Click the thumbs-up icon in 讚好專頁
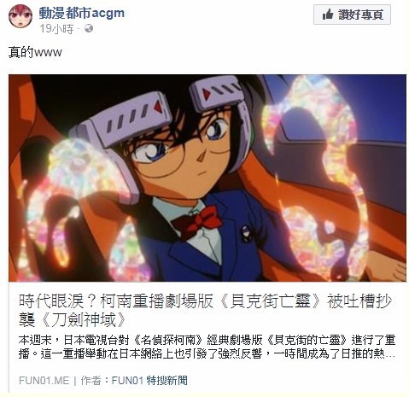 328,15
